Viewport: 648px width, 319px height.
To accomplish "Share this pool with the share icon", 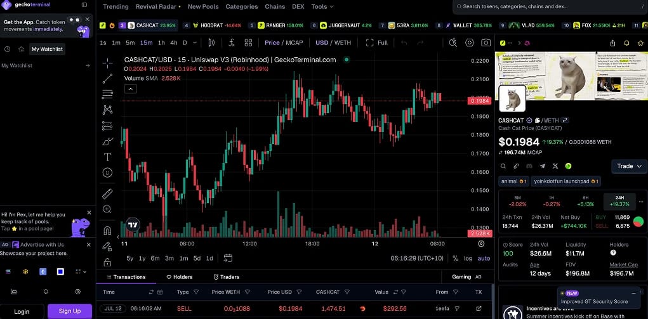I will pos(613,43).
